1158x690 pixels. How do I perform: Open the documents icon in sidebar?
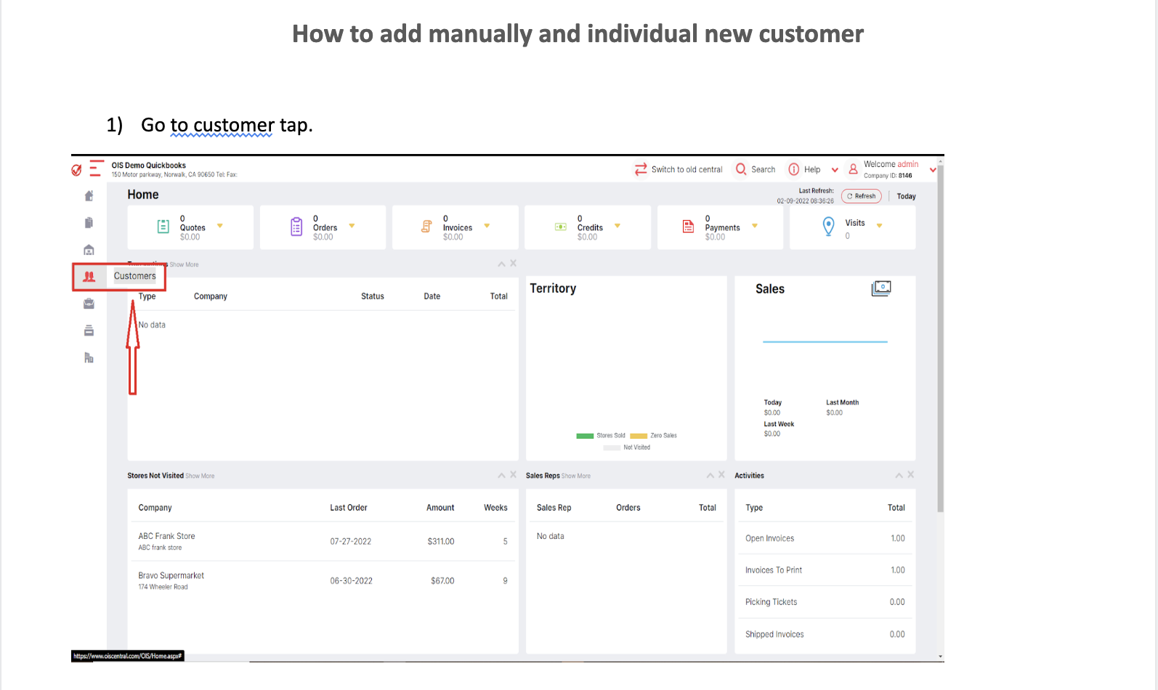click(x=89, y=222)
